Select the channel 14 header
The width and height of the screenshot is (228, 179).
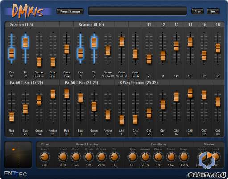pyautogui.click(x=190, y=25)
